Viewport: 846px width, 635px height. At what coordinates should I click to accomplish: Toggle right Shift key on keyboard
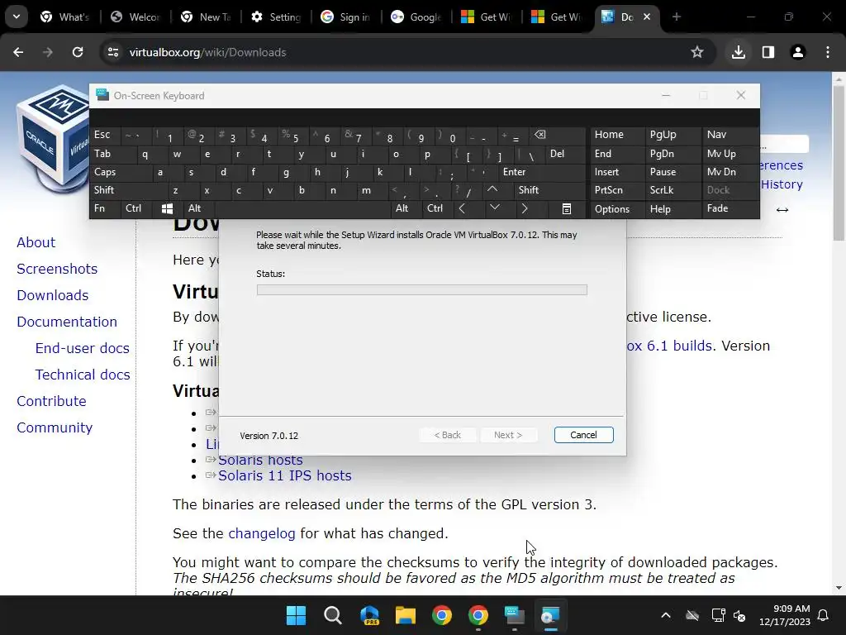[529, 190]
